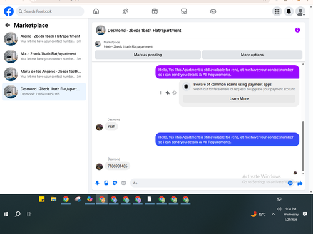Screen dimensions: 313x234
Task: Open the emoji picker in message box
Action: point(290,183)
